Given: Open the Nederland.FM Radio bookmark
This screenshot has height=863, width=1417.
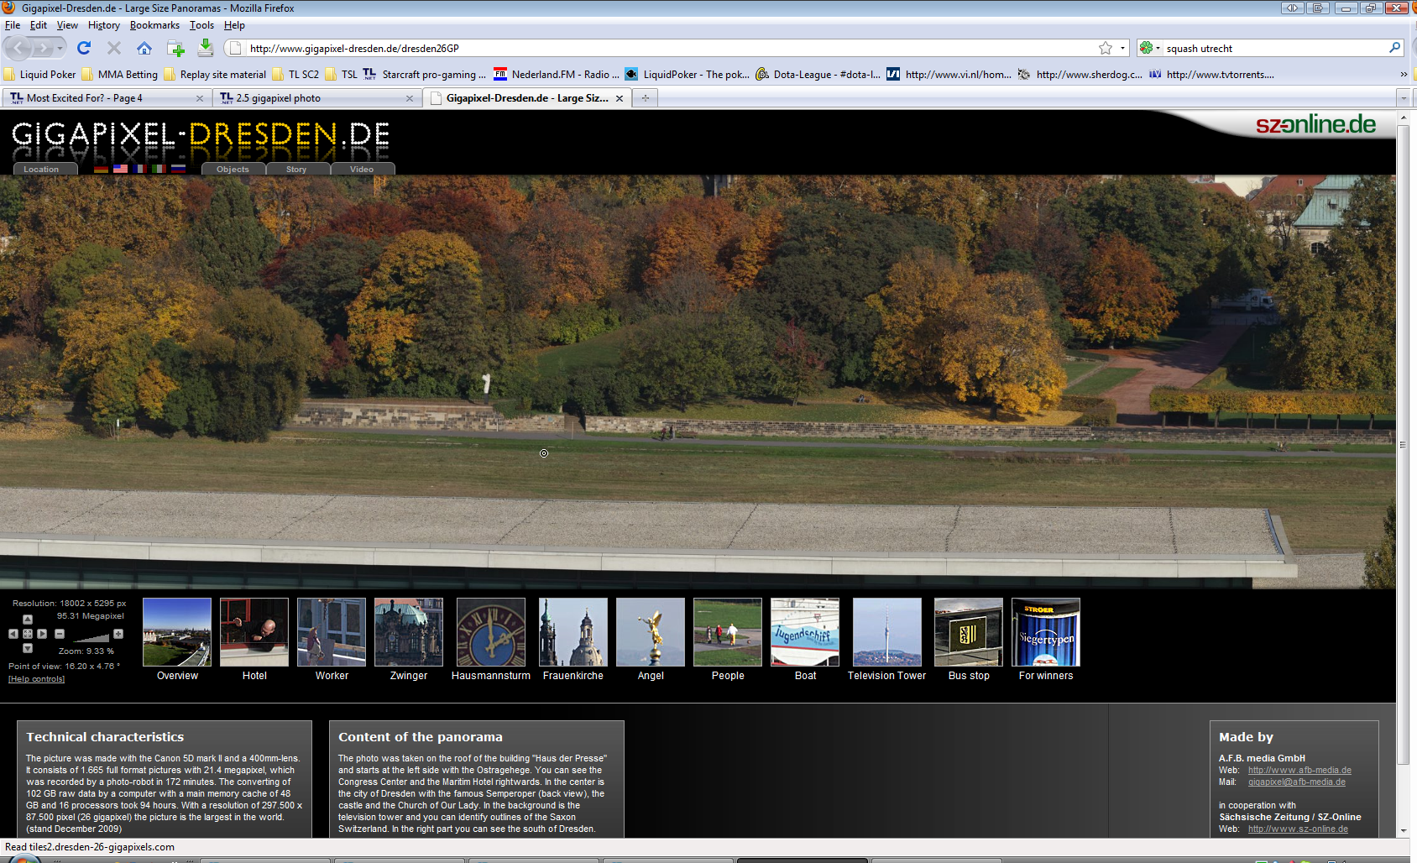Looking at the screenshot, I should coord(557,74).
